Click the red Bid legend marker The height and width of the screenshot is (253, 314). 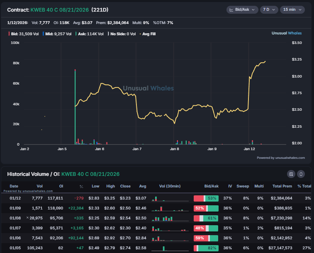tap(9, 33)
